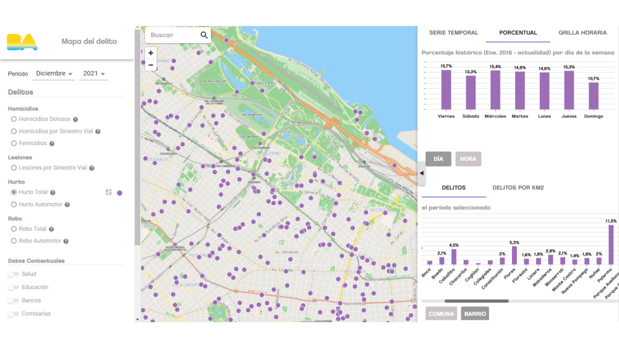This screenshot has height=348, width=619.
Task: Enable the Salud contextual data toggle
Action: 13,274
